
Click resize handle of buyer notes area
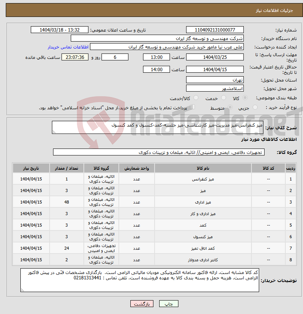[22, 290]
